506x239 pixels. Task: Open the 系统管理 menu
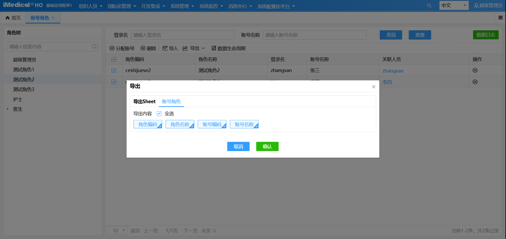(180, 6)
